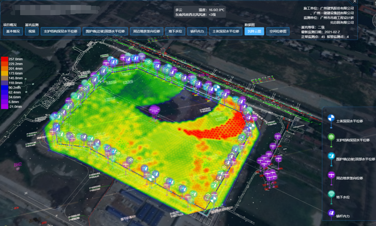Open 围护墙(边坡)顶部水平位移 in the top toolbar
Viewport: 376px width, 226px height.
(x=105, y=31)
